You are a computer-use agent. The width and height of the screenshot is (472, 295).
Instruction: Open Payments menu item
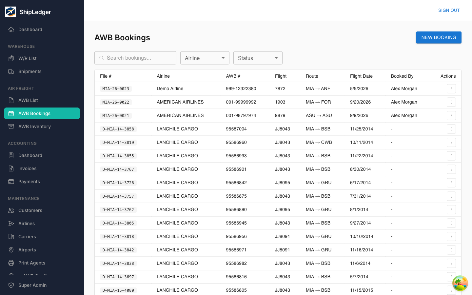42,182
